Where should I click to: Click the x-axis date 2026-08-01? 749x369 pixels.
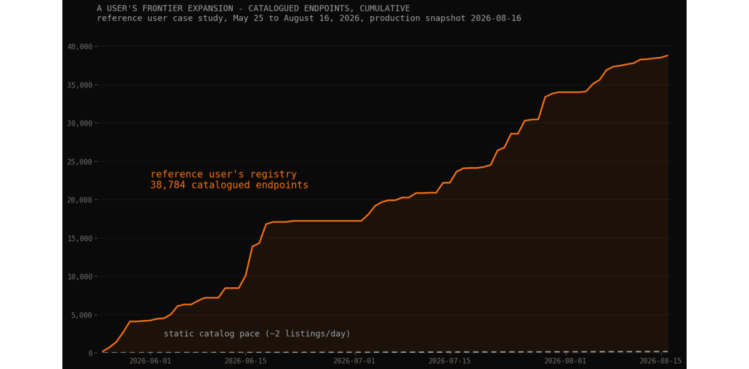[x=565, y=361]
